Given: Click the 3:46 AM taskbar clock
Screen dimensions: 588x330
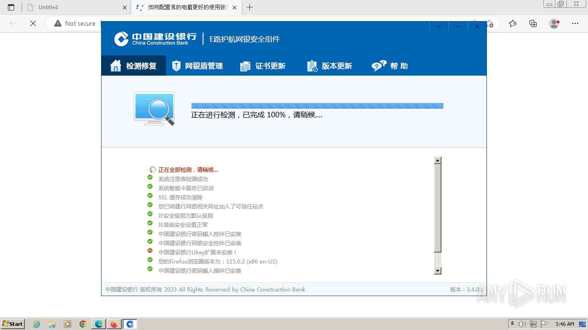Looking at the screenshot, I should 565,324.
